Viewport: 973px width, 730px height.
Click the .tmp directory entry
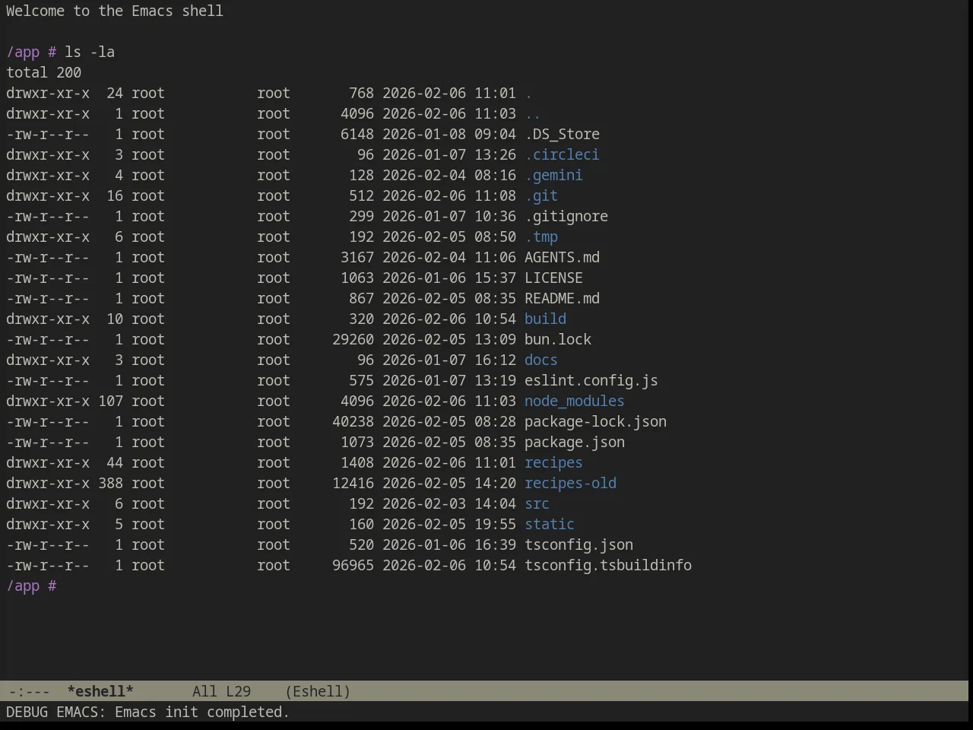pos(541,236)
